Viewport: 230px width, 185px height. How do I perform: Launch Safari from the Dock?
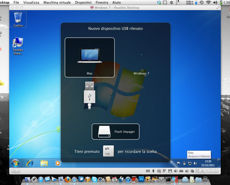[x=75, y=179]
